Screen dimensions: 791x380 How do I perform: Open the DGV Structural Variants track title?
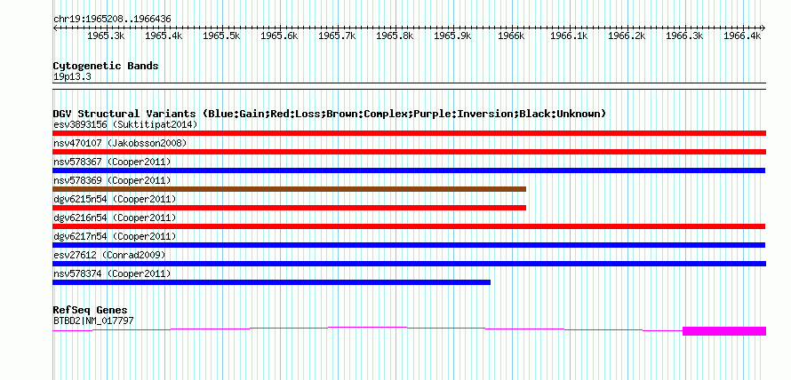click(x=329, y=114)
